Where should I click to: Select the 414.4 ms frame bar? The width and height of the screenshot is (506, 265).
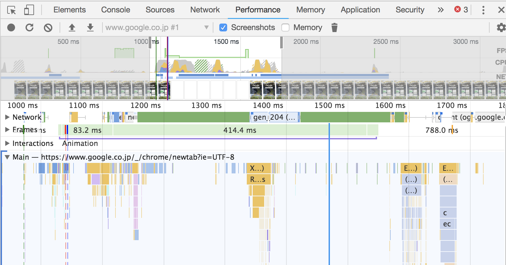click(240, 130)
